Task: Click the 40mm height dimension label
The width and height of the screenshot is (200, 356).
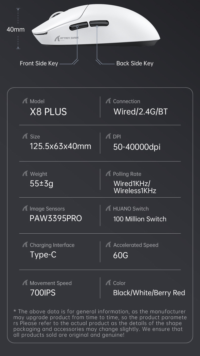Action: (x=15, y=30)
